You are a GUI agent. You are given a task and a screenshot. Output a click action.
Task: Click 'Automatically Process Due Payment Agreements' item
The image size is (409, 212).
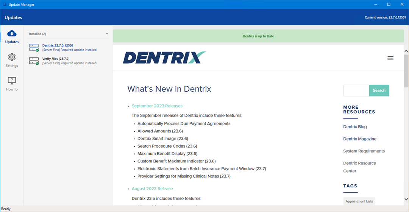pos(184,123)
